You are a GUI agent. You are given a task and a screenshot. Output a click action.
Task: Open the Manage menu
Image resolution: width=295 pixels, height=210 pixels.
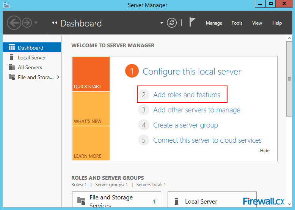tap(214, 23)
